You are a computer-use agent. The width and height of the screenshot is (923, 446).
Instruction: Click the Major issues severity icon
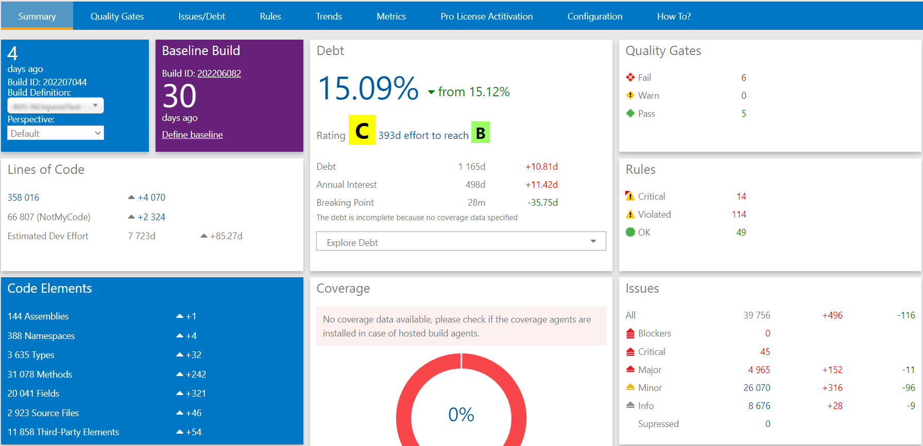pyautogui.click(x=630, y=369)
